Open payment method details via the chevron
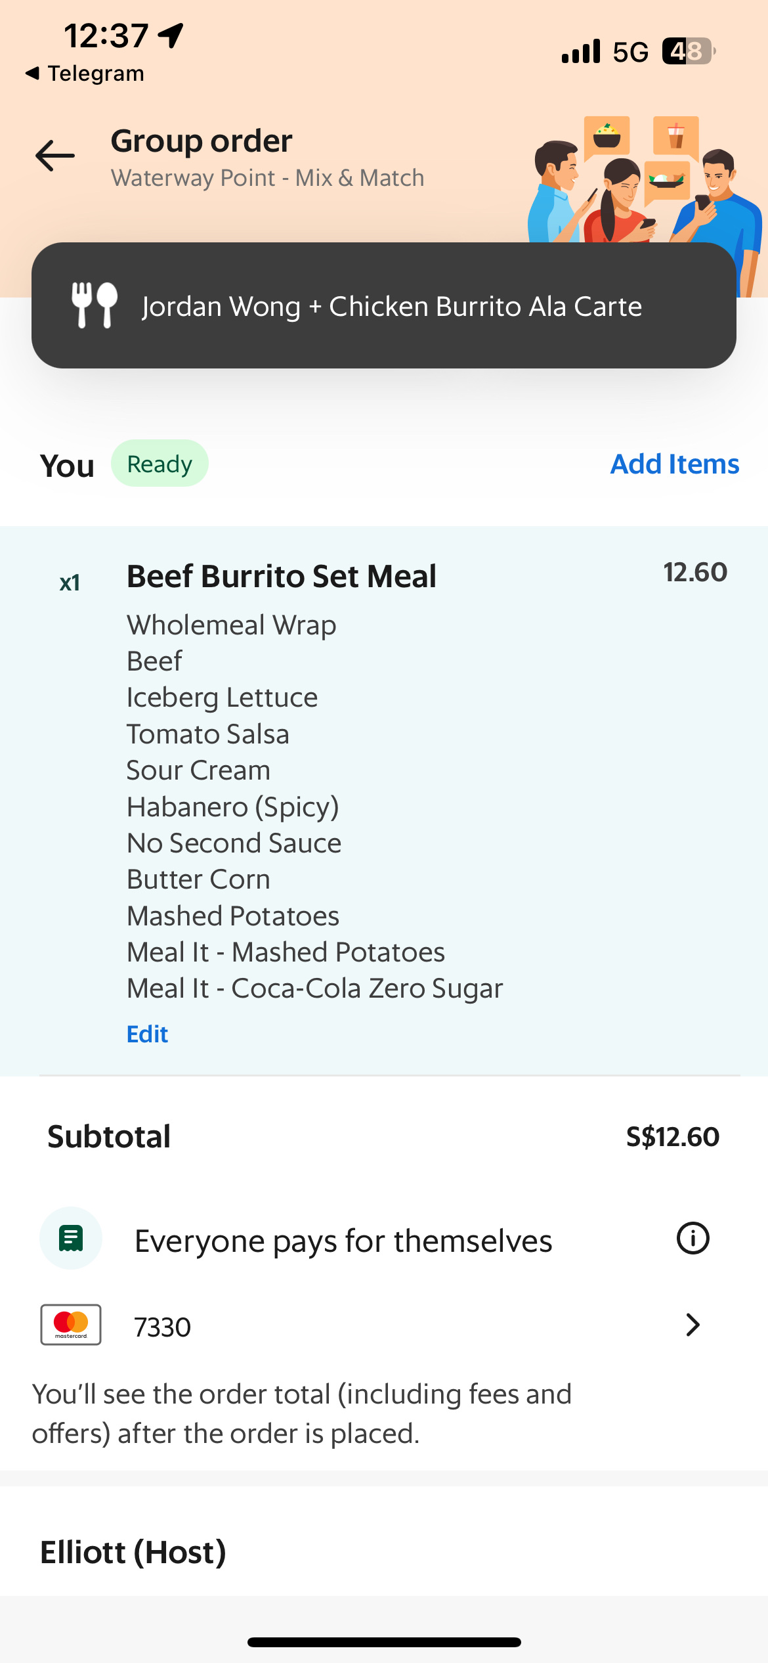This screenshot has height=1663, width=768. tap(693, 1326)
